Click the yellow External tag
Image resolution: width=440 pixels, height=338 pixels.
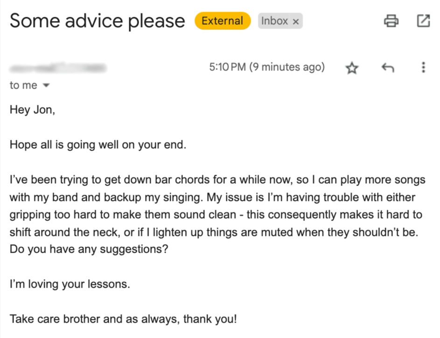(223, 21)
